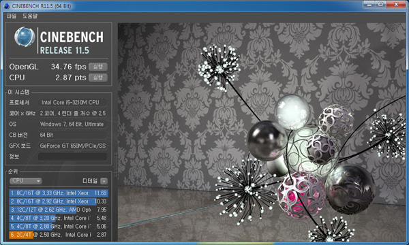Select the CB 버전 64 Bit field
This screenshot has height=245, width=409.
[72, 135]
